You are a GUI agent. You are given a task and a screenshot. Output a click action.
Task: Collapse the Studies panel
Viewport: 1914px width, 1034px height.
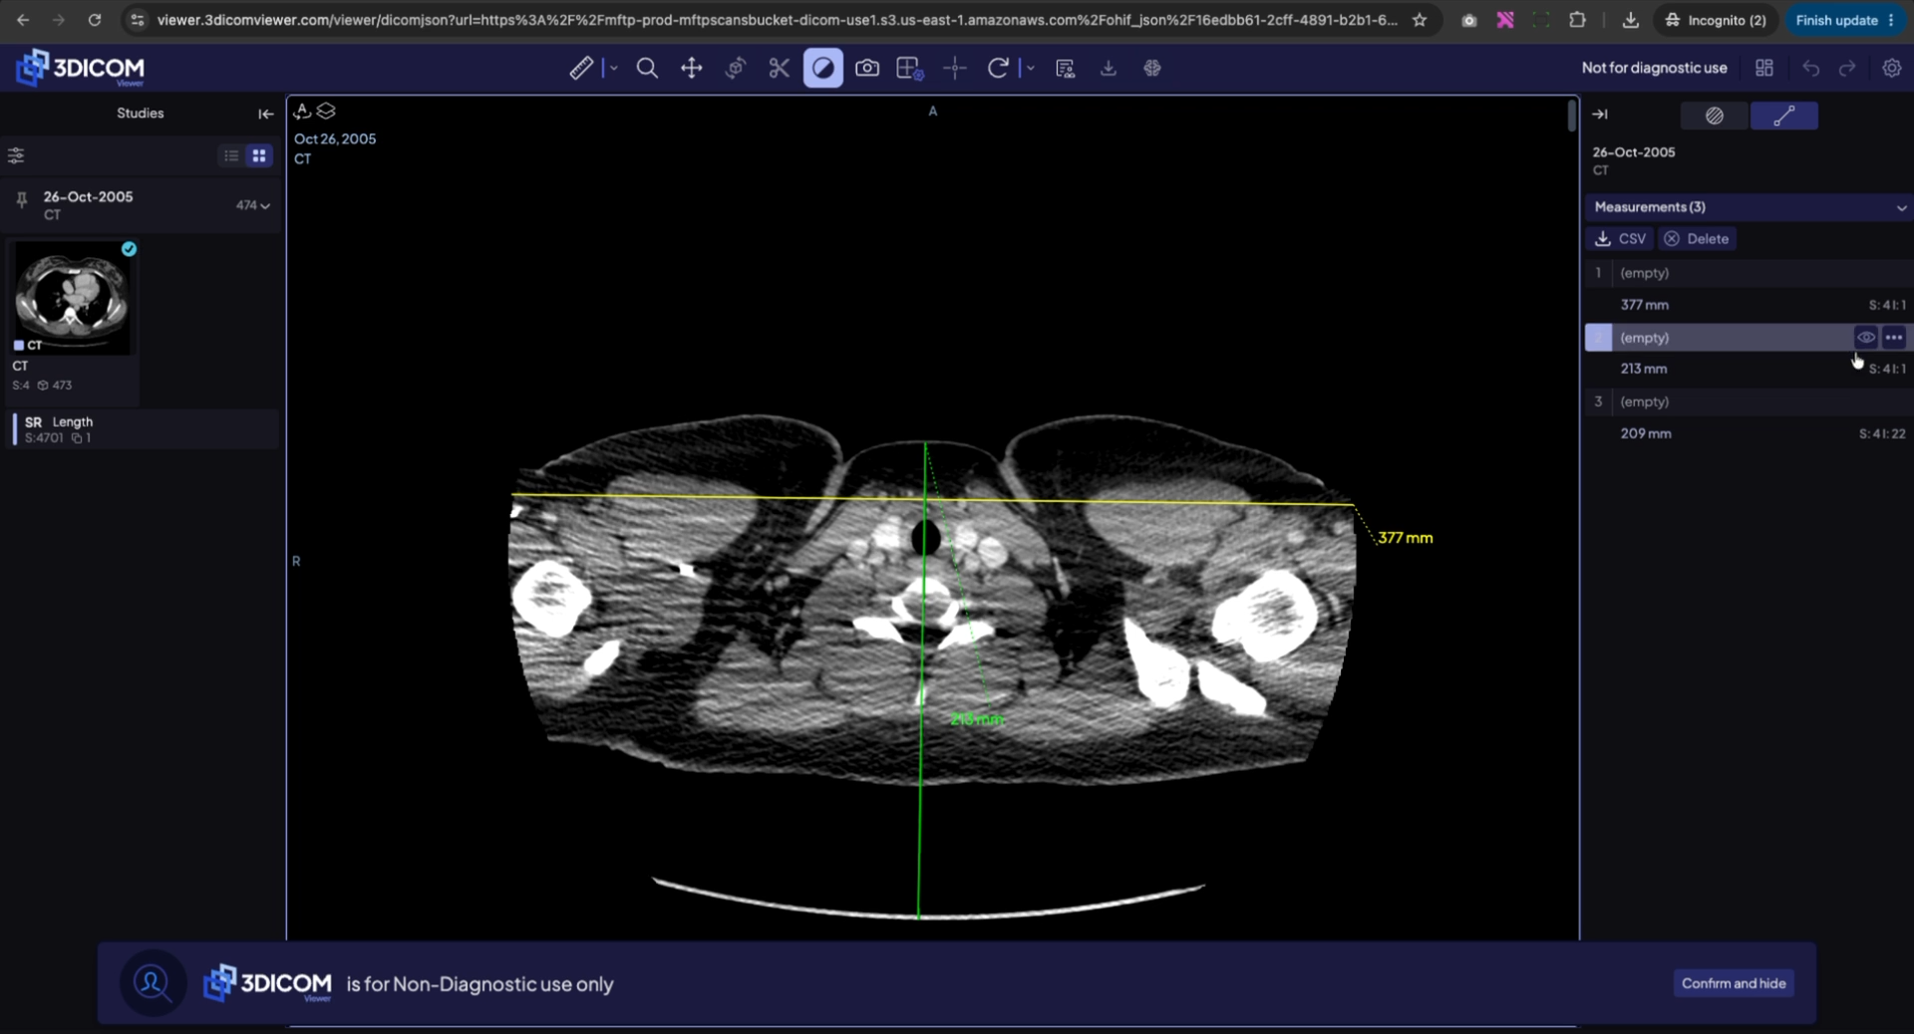(x=265, y=114)
